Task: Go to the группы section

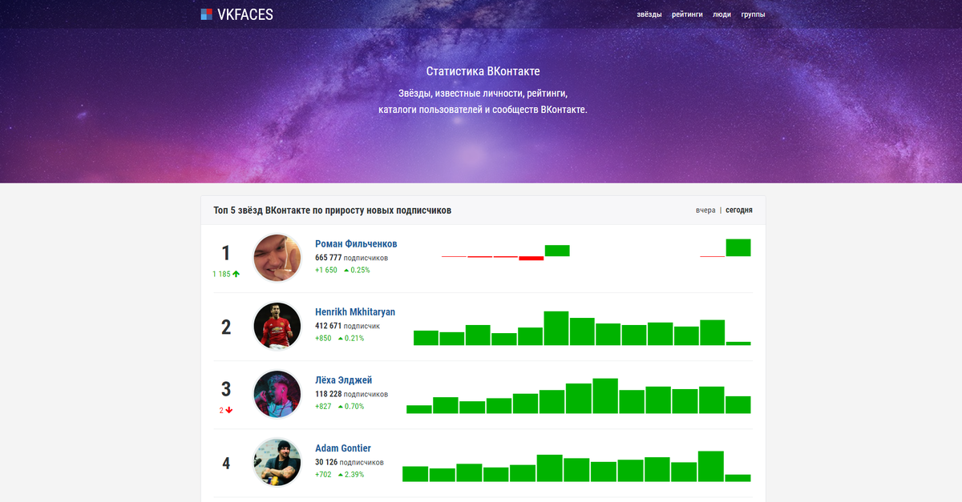Action: [x=753, y=14]
